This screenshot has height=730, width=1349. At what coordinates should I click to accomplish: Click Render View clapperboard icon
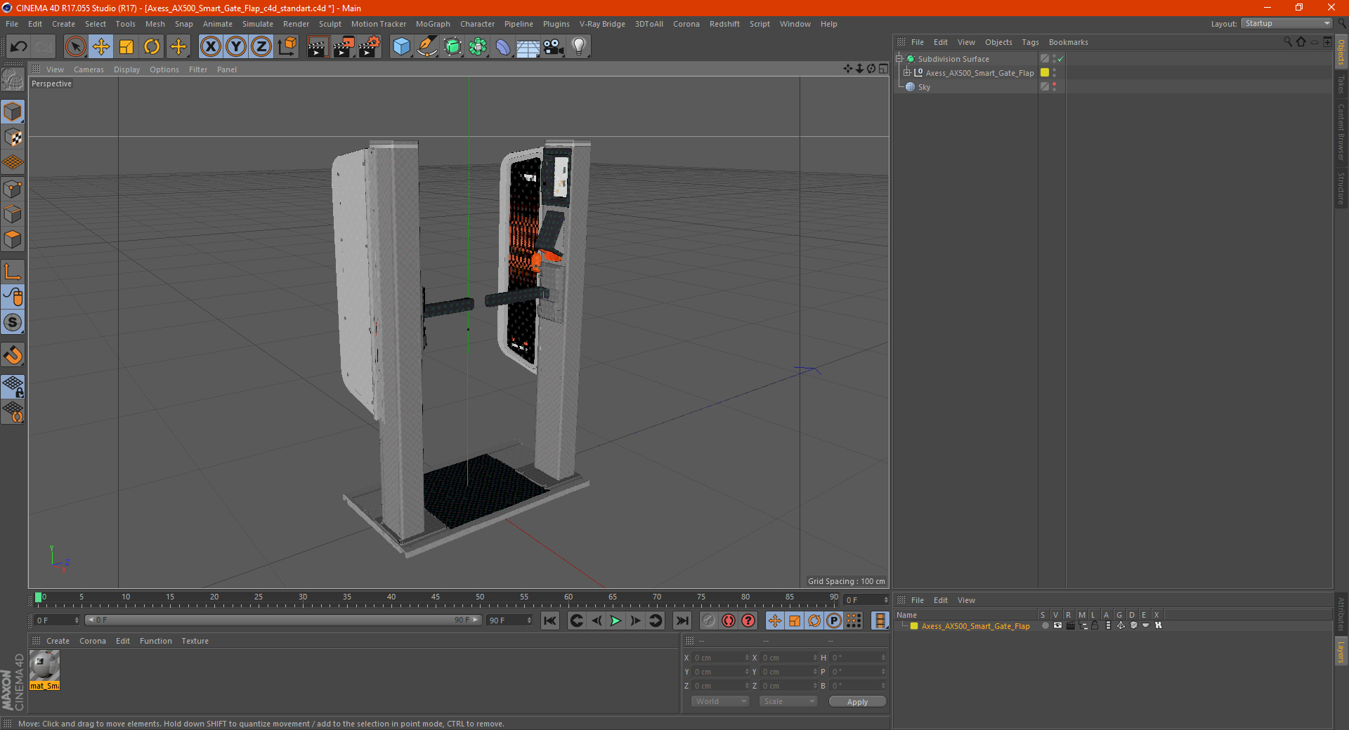pos(318,47)
